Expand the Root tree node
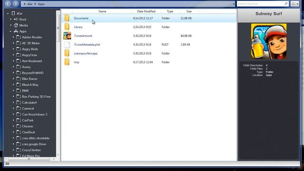 click(11, 19)
